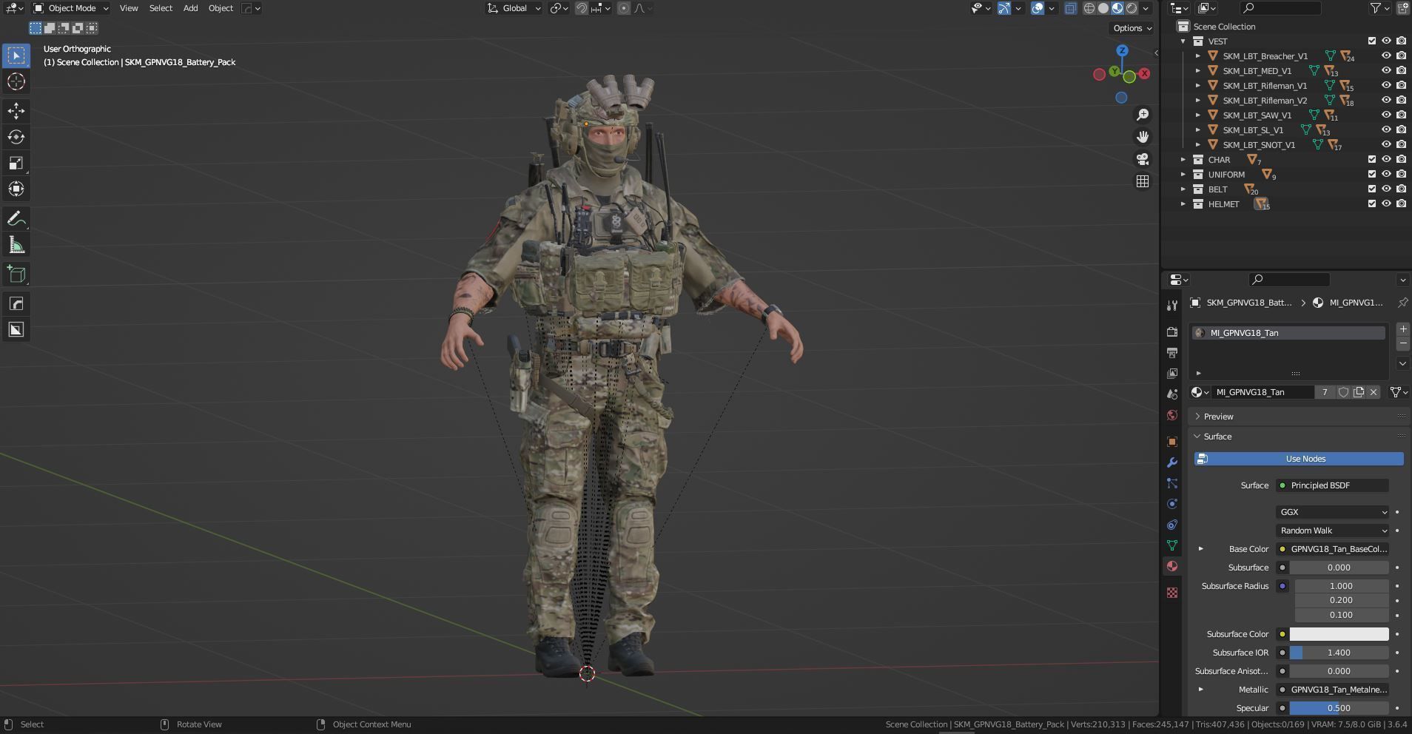The height and width of the screenshot is (734, 1412).
Task: Open the Object menu
Action: 221,8
